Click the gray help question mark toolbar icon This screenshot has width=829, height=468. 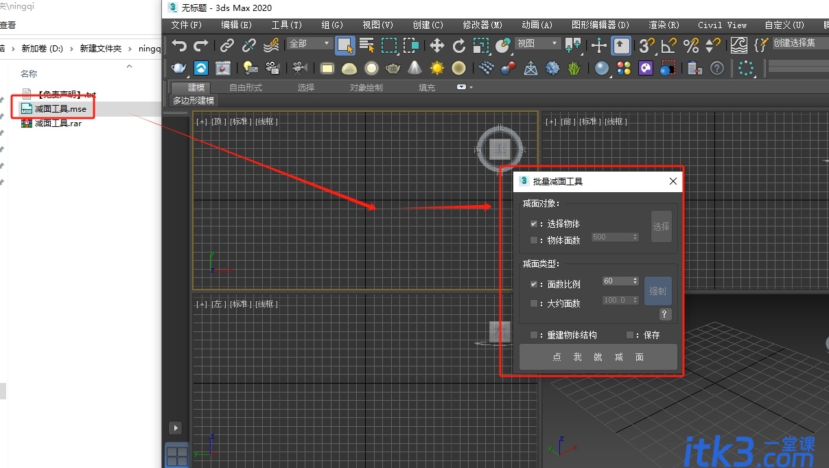click(717, 68)
